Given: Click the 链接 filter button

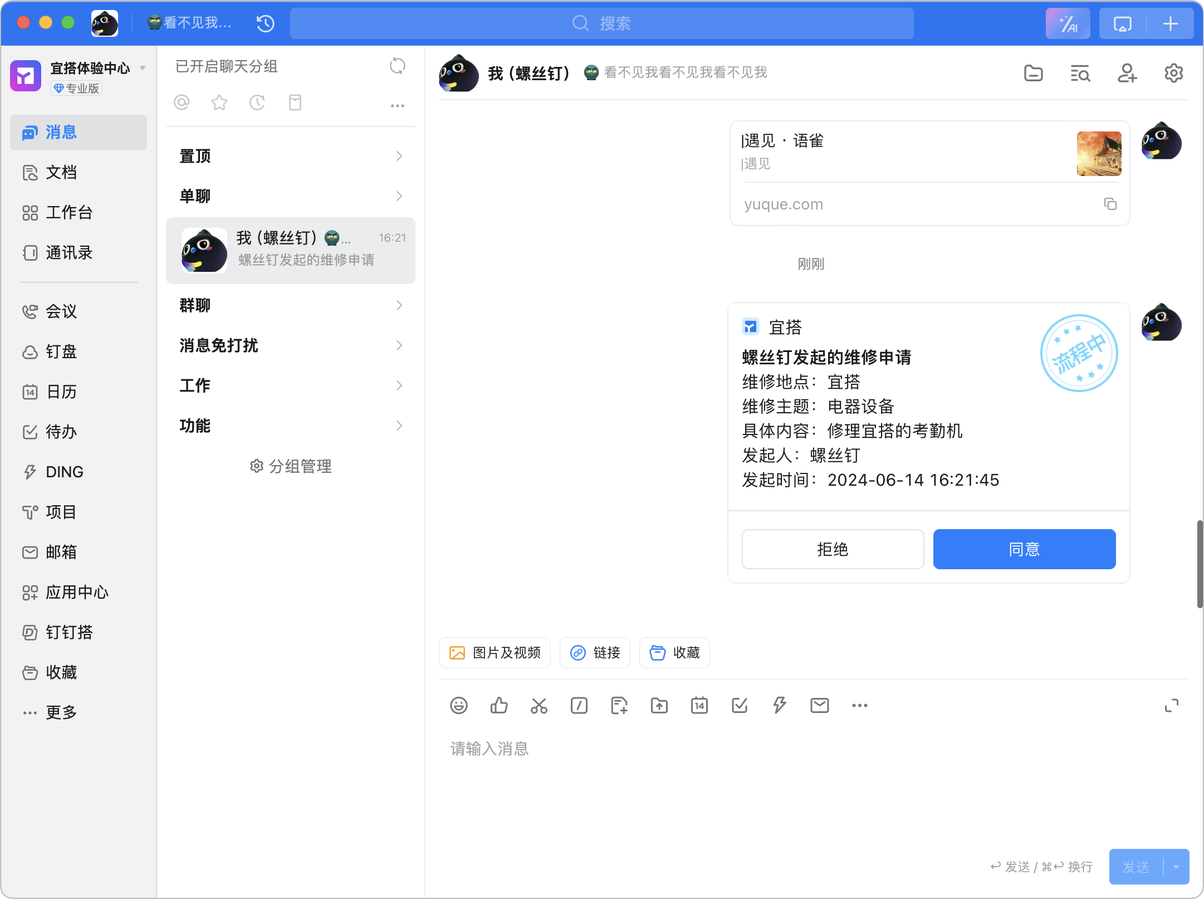Looking at the screenshot, I should coord(595,653).
